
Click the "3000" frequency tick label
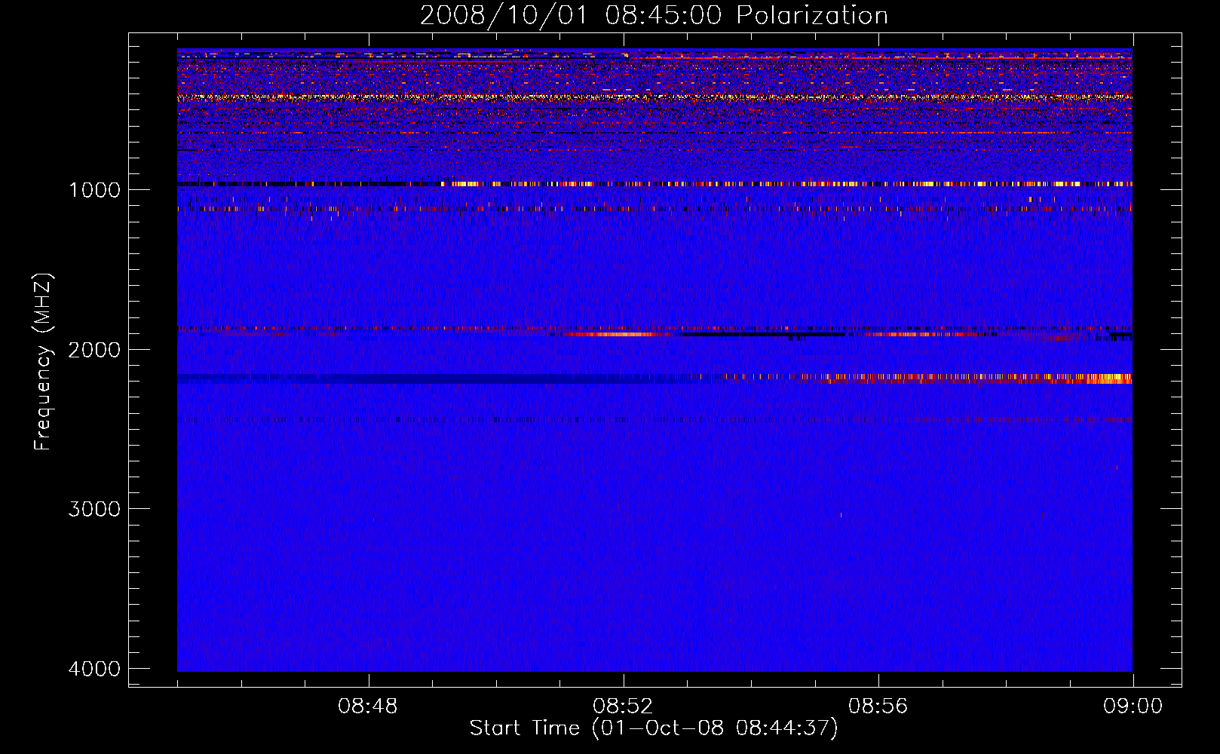point(94,509)
